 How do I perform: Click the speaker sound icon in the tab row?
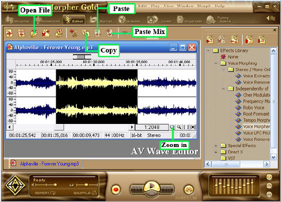pyautogui.click(x=271, y=18)
